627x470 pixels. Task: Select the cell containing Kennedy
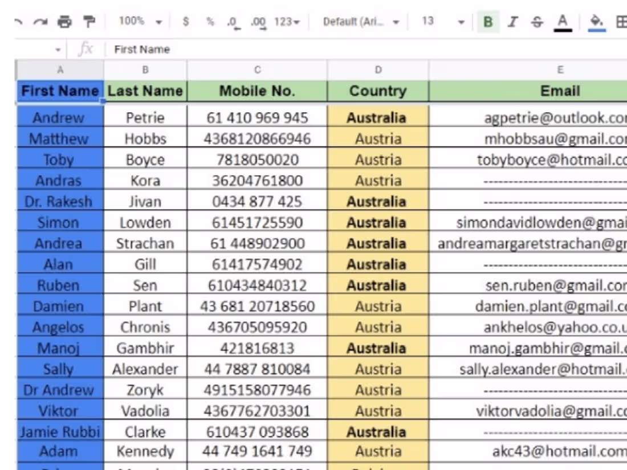pyautogui.click(x=145, y=451)
